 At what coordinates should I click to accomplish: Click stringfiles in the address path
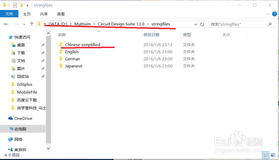click(161, 24)
